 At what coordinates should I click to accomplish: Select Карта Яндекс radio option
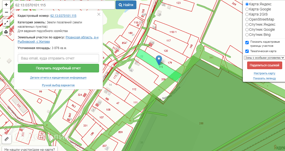tap(247, 4)
